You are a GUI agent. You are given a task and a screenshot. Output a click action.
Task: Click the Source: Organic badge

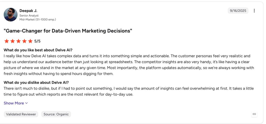point(56,114)
